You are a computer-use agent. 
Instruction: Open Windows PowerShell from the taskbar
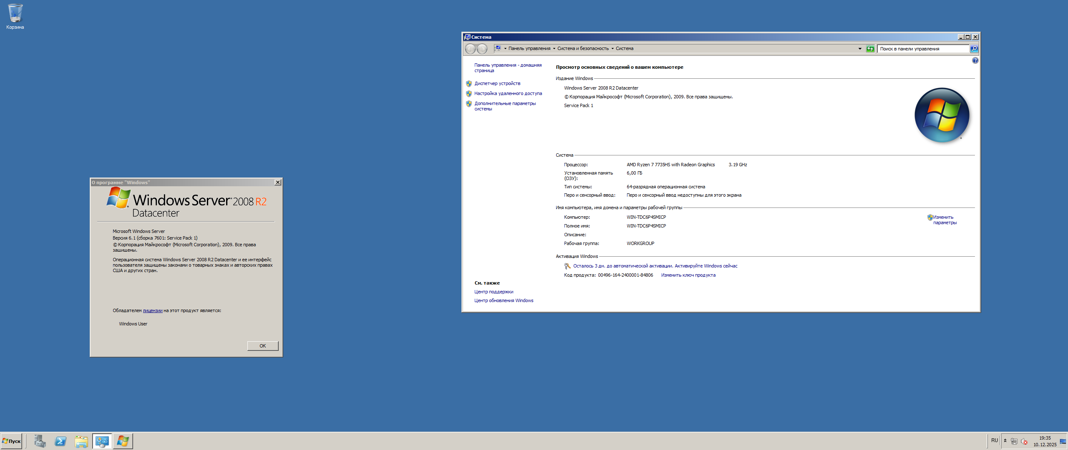tap(60, 441)
